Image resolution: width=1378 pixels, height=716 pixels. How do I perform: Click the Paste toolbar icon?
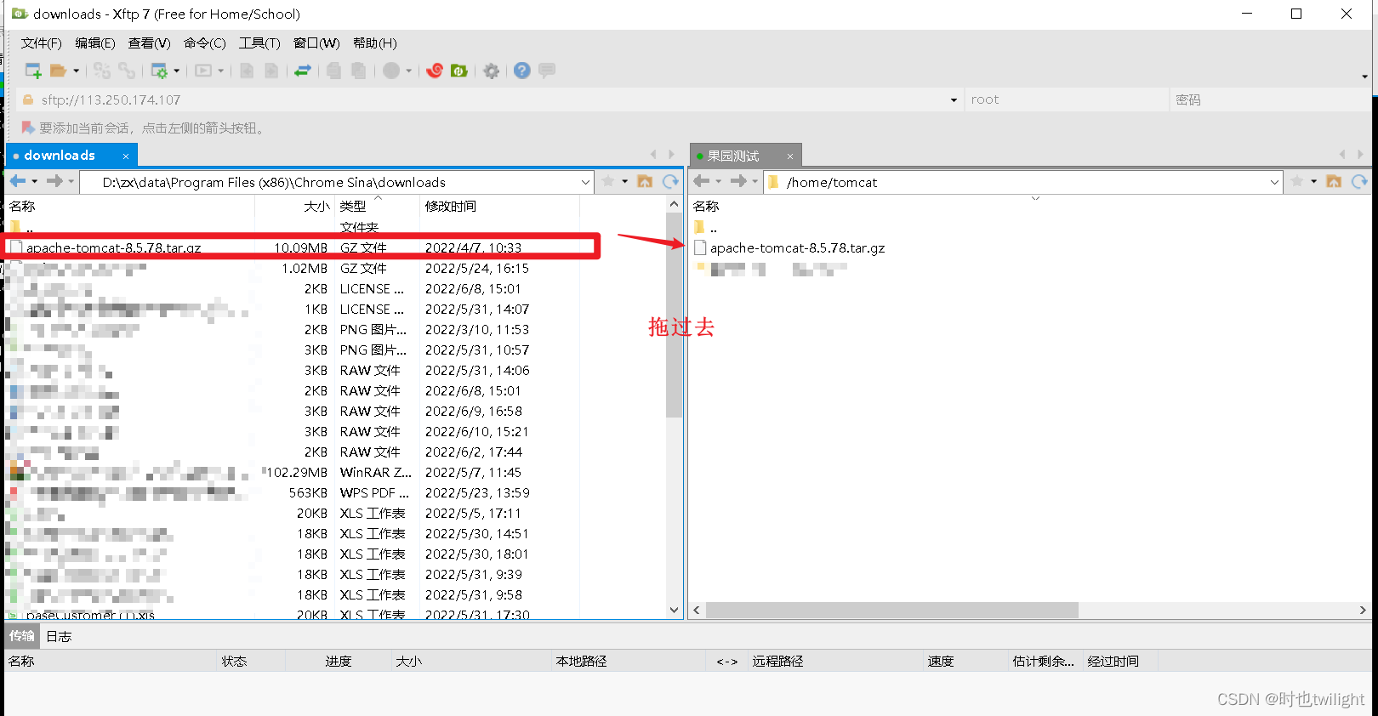click(x=359, y=71)
